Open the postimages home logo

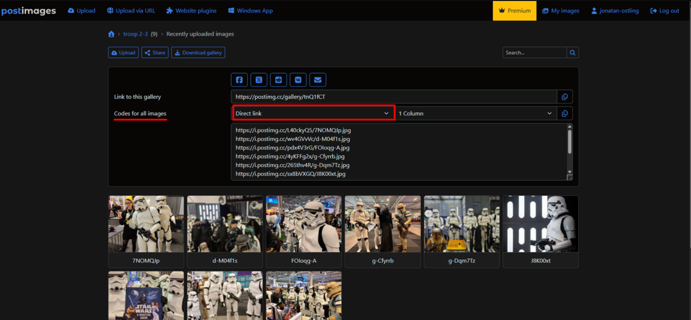pos(28,11)
